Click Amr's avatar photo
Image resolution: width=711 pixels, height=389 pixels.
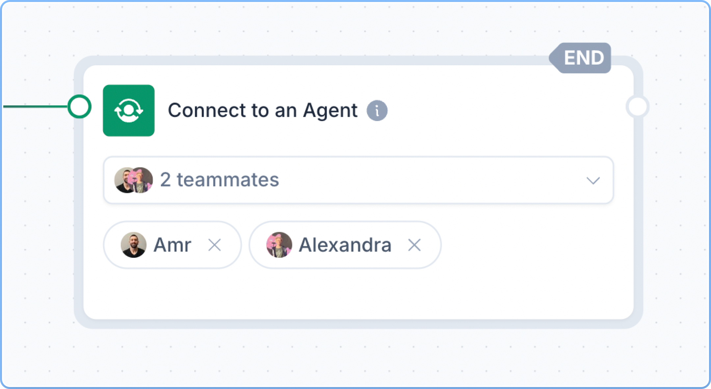coord(133,245)
